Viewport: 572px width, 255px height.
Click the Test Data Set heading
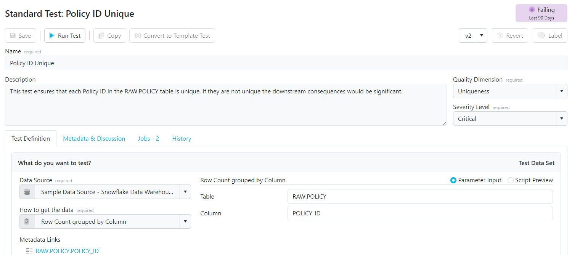click(x=537, y=163)
